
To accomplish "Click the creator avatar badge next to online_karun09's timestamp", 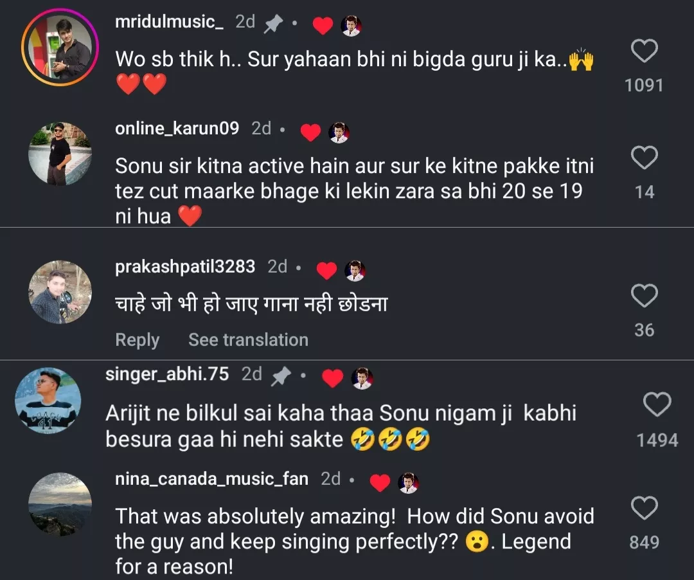I will [x=339, y=132].
